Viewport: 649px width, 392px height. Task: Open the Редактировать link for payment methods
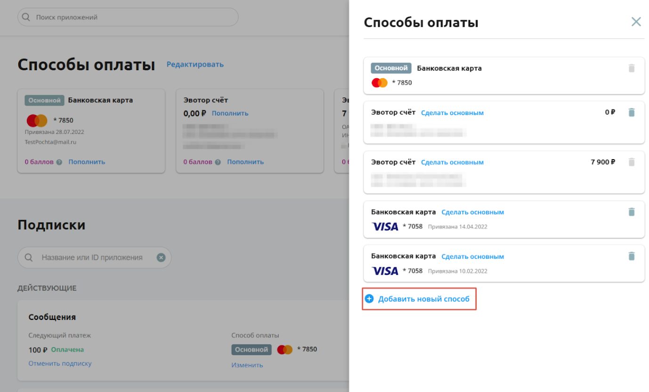pos(195,65)
